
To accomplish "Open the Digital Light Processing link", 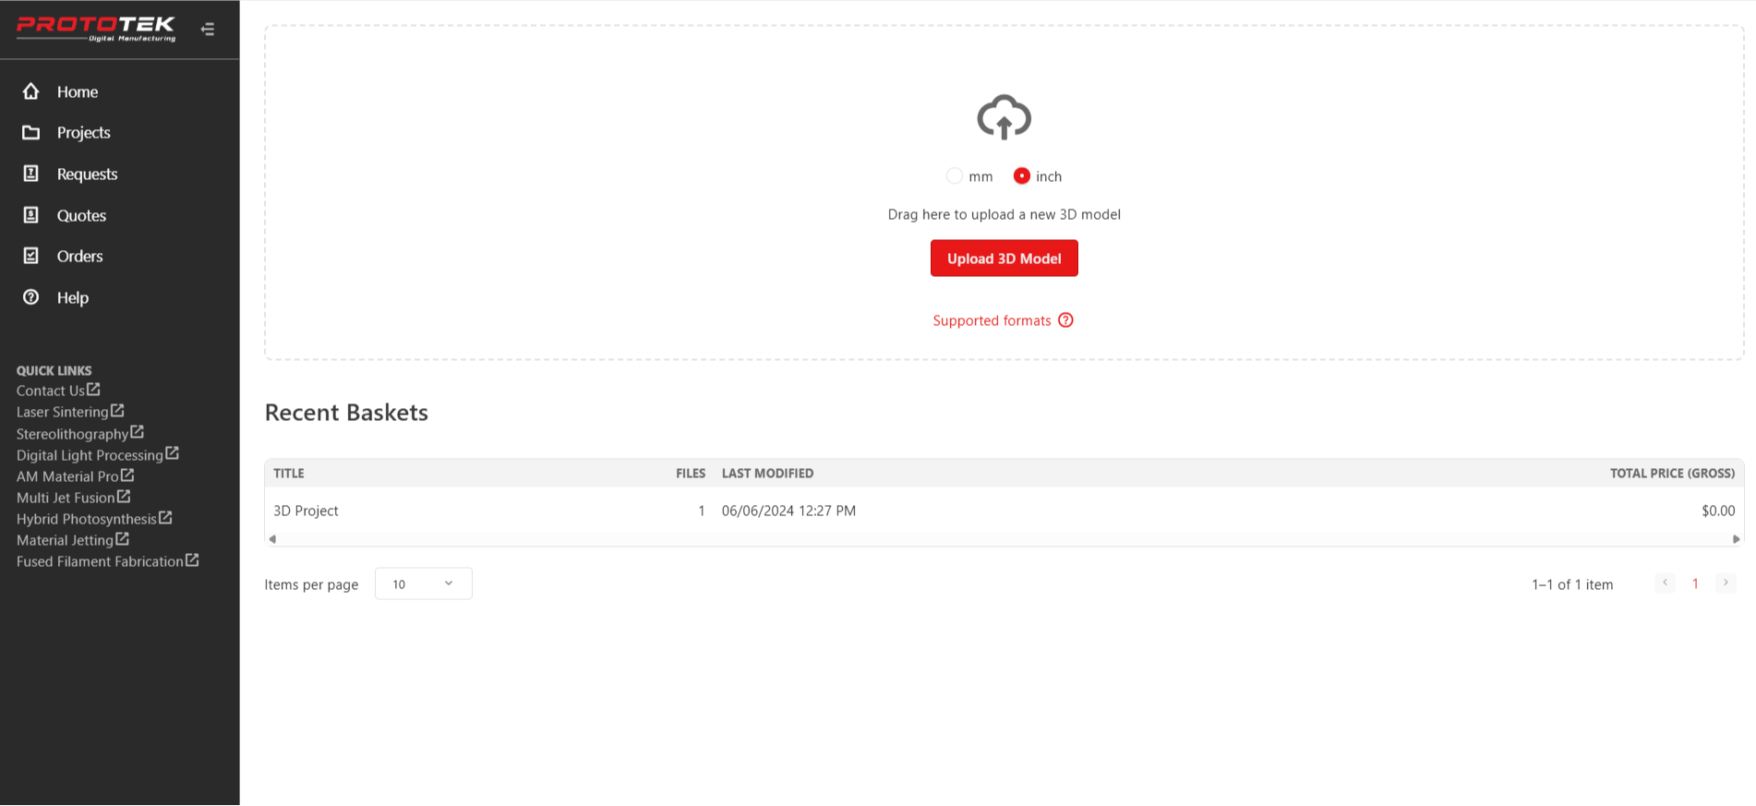I will (x=90, y=455).
